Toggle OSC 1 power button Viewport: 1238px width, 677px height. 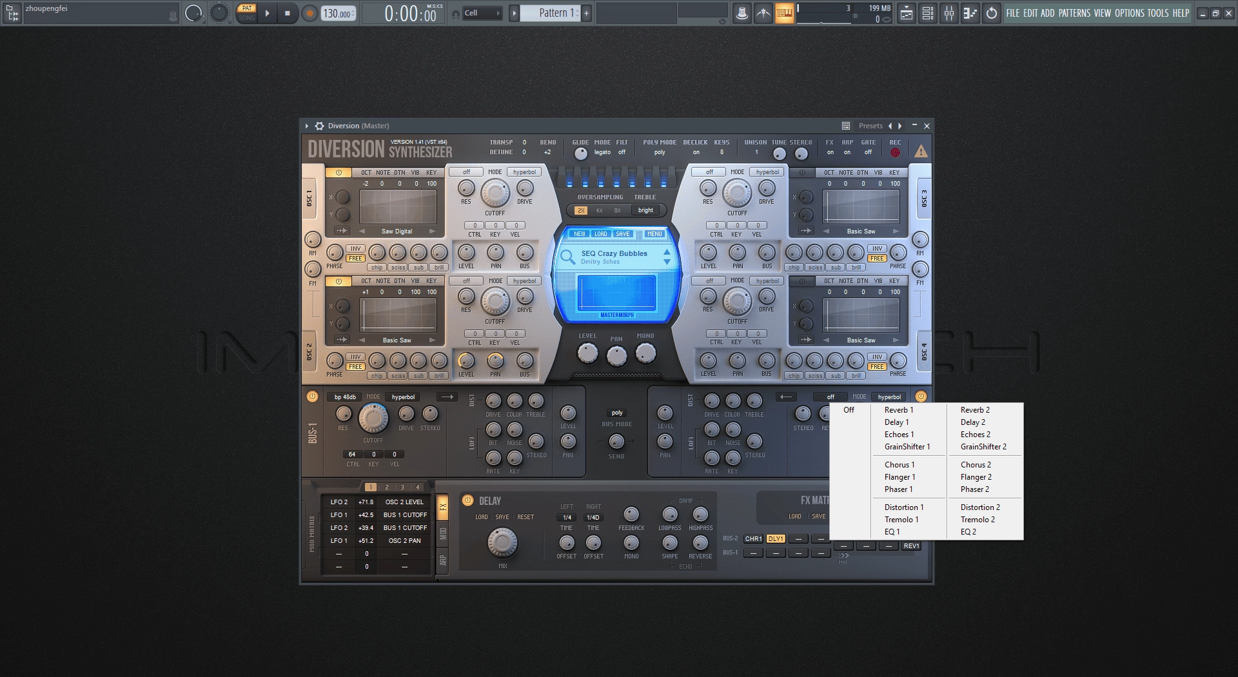[339, 172]
